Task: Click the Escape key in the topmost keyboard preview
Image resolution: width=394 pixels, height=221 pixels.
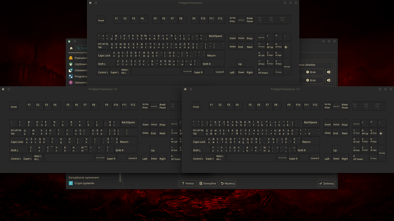Action: coord(101,20)
